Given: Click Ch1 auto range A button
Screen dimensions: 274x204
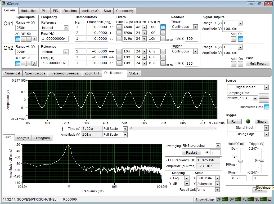Looking at the screenshot, I should (x=34, y=39).
